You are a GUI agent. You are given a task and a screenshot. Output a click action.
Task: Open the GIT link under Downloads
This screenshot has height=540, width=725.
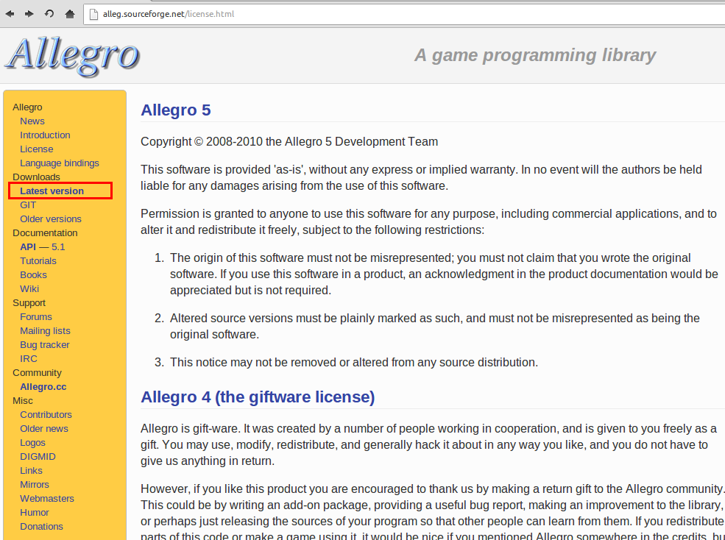[x=28, y=205]
